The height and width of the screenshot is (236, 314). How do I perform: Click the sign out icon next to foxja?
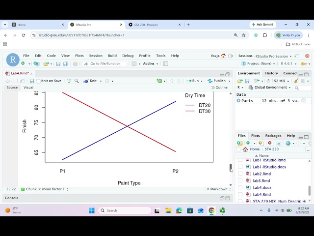(x=231, y=56)
